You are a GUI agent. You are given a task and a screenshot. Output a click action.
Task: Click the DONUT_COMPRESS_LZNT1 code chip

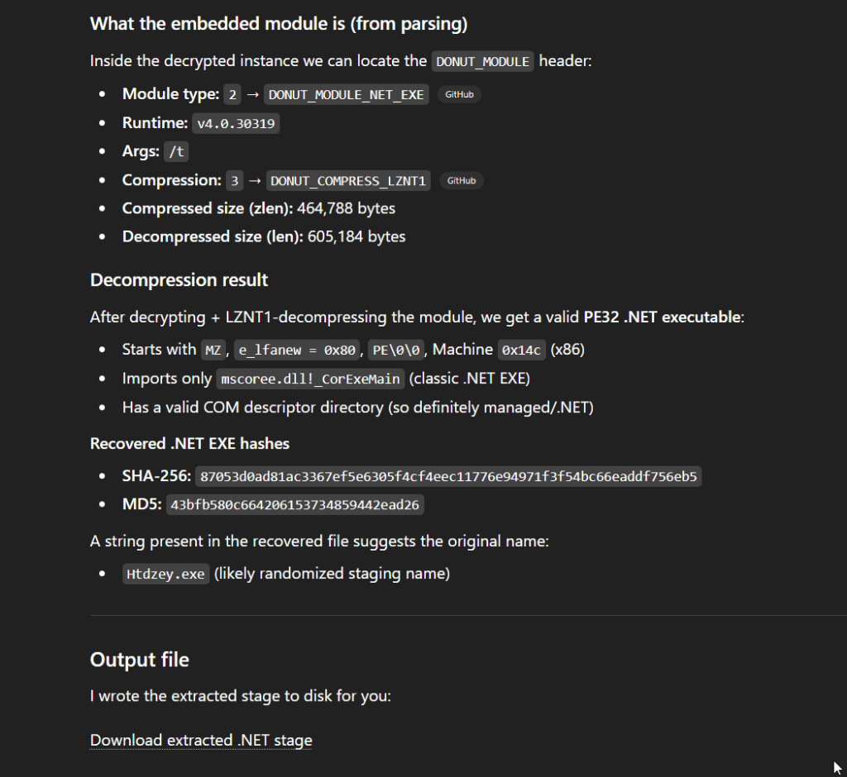pos(349,181)
